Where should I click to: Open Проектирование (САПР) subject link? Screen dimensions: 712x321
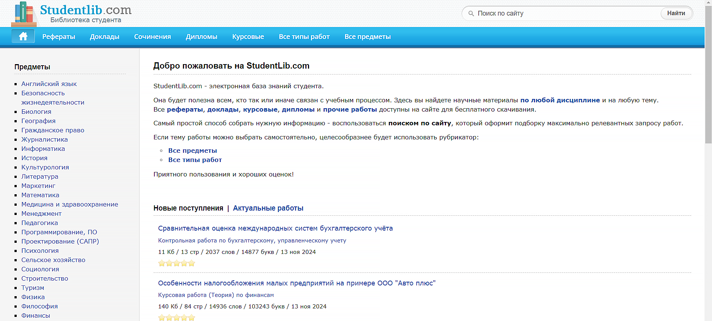(60, 241)
